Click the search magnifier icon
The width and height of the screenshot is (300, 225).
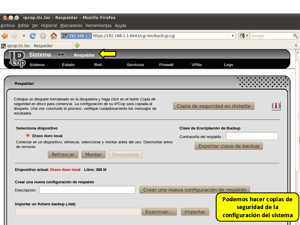295,36
